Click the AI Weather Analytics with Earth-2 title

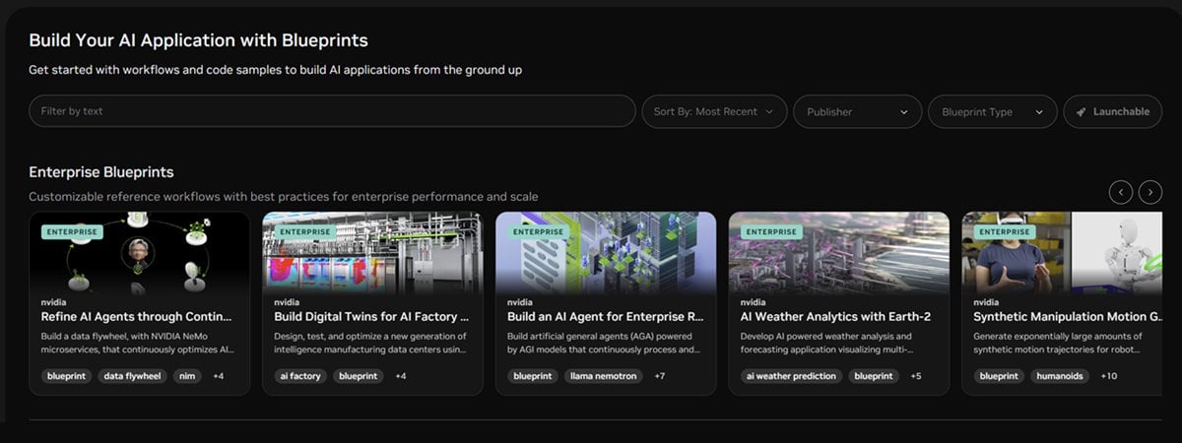coord(835,317)
